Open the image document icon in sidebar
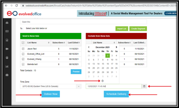 (7, 40)
